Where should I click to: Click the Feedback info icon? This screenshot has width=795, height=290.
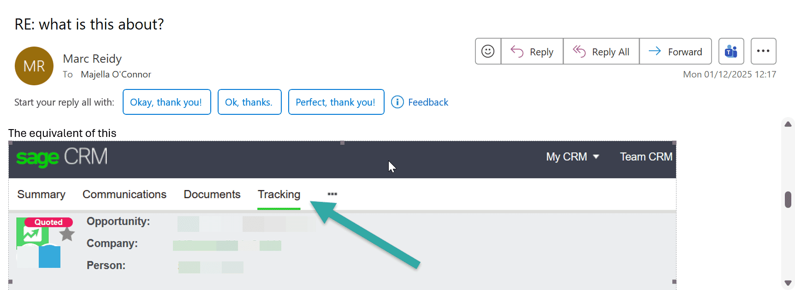point(397,102)
